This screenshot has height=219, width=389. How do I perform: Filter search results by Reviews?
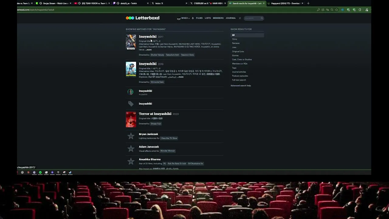pyautogui.click(x=236, y=43)
